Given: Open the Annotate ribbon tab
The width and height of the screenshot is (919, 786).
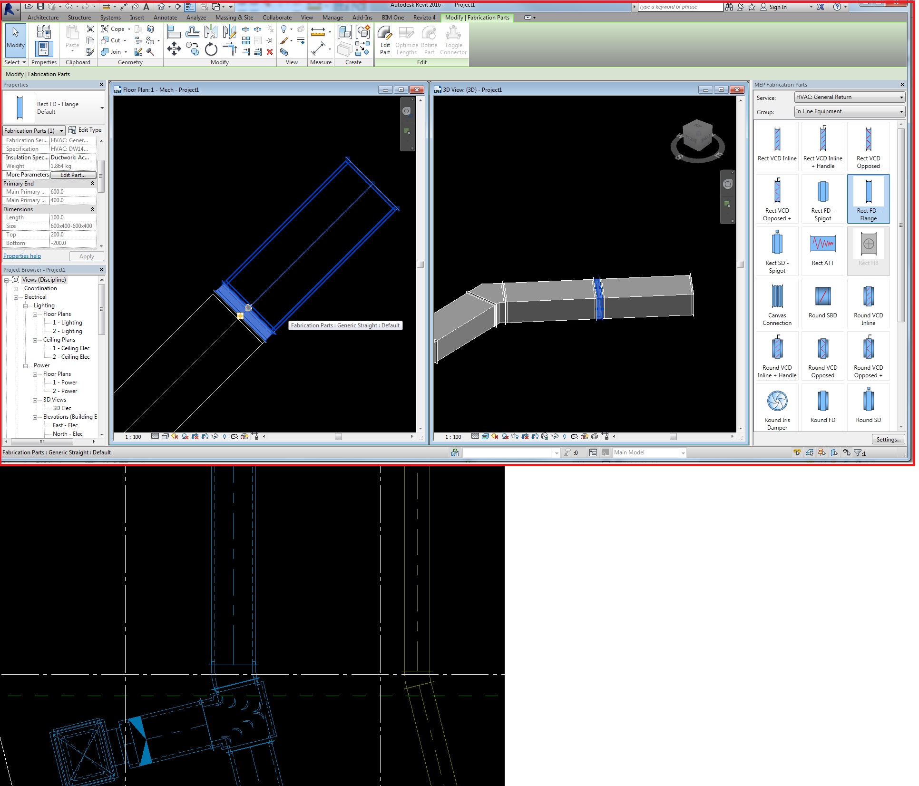Looking at the screenshot, I should [165, 17].
